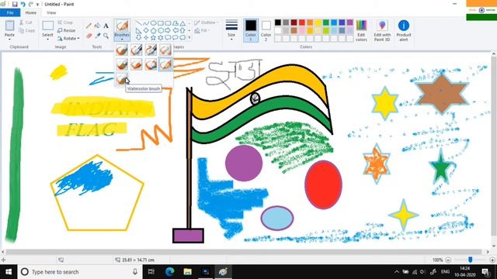Choose Calligraphy brush 2 in brushes list
This screenshot has width=497, height=279.
tap(151, 50)
